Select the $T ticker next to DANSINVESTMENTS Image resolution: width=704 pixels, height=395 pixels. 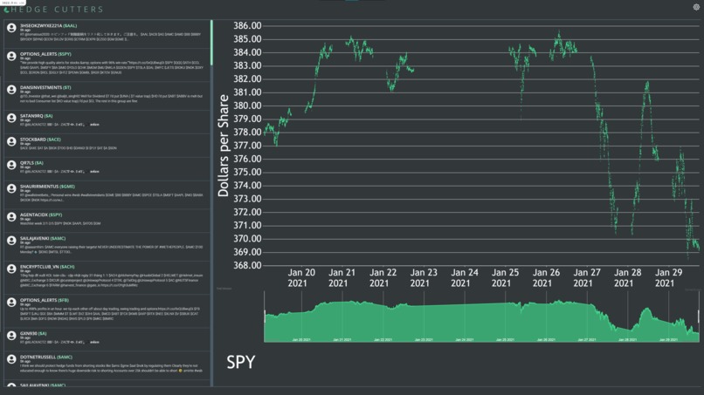tap(67, 88)
